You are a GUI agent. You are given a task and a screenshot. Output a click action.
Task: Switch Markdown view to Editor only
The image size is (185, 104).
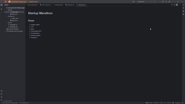pyautogui.click(x=172, y=5)
